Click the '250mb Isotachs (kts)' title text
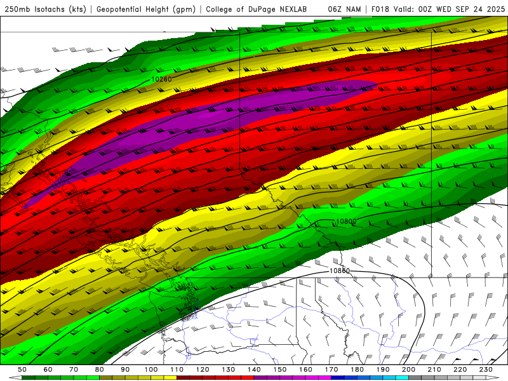This screenshot has width=508, height=381. 46,10
